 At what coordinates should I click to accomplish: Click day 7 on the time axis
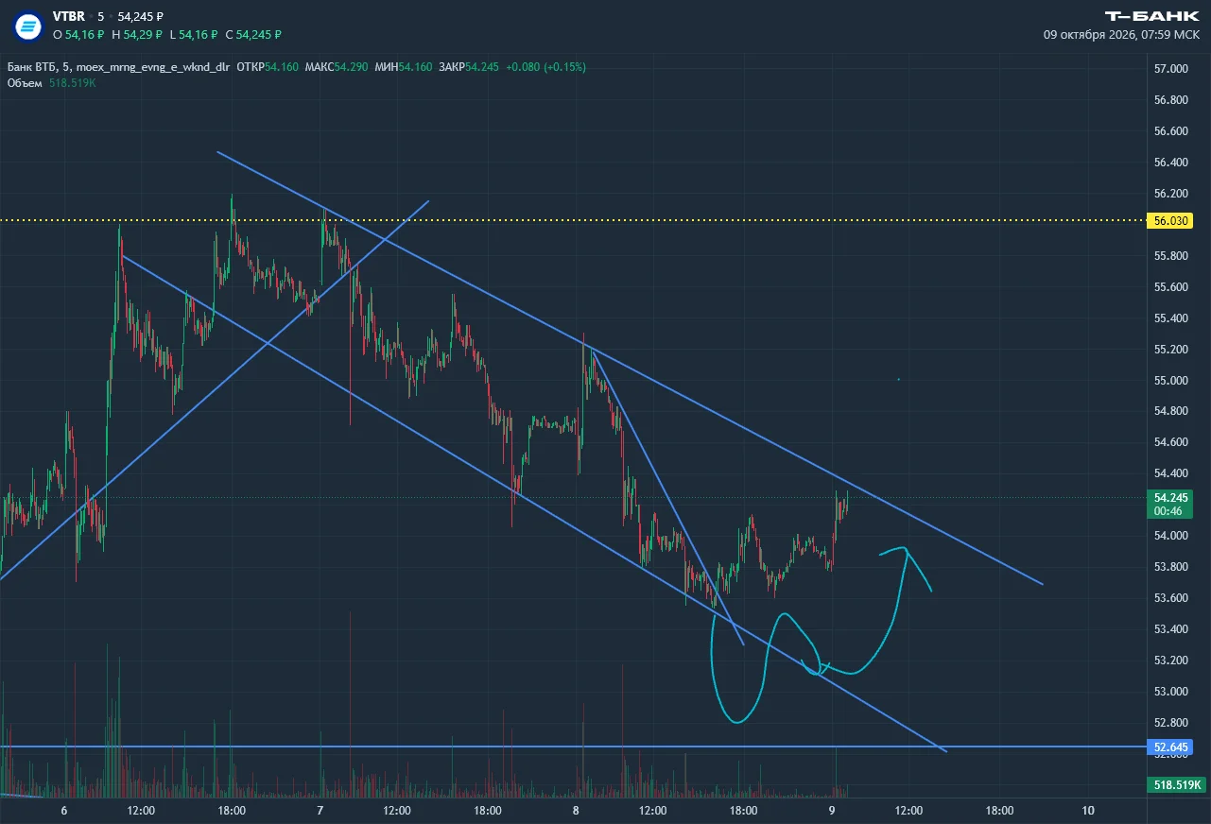pos(320,811)
